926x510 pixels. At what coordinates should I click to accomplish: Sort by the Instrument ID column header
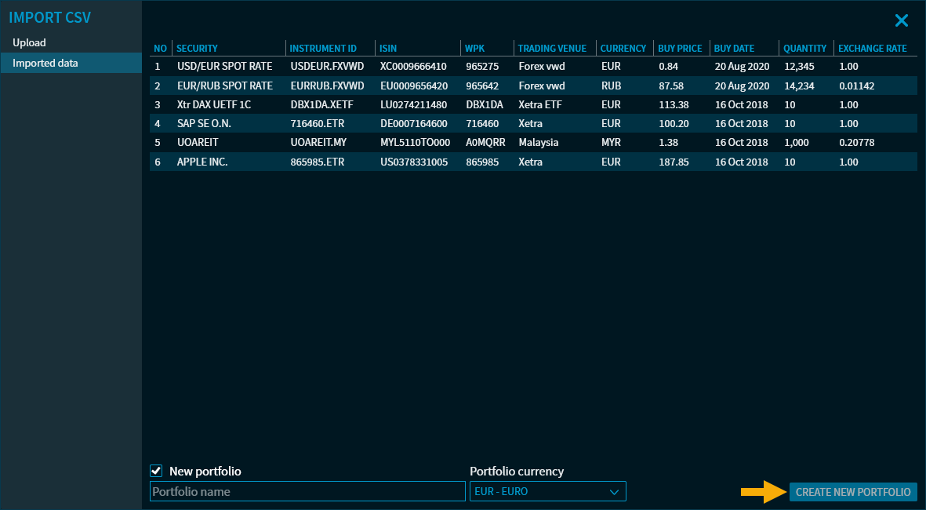(323, 49)
